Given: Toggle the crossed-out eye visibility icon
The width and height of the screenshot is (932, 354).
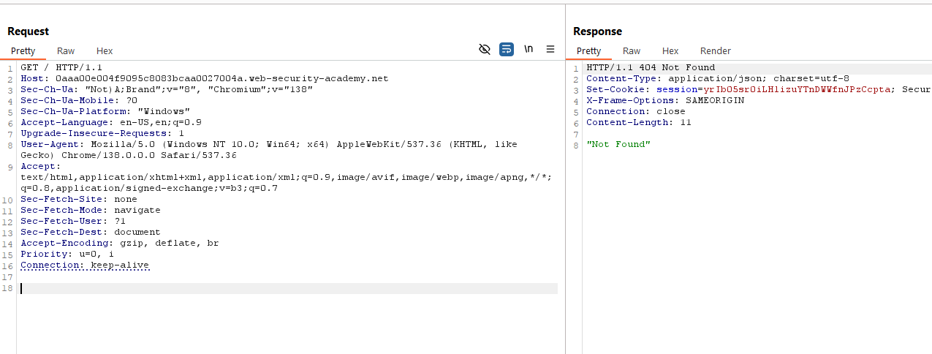Looking at the screenshot, I should [x=484, y=50].
